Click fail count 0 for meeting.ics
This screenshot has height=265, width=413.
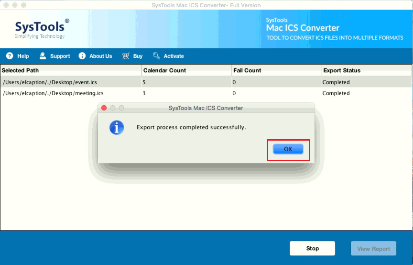pyautogui.click(x=234, y=93)
